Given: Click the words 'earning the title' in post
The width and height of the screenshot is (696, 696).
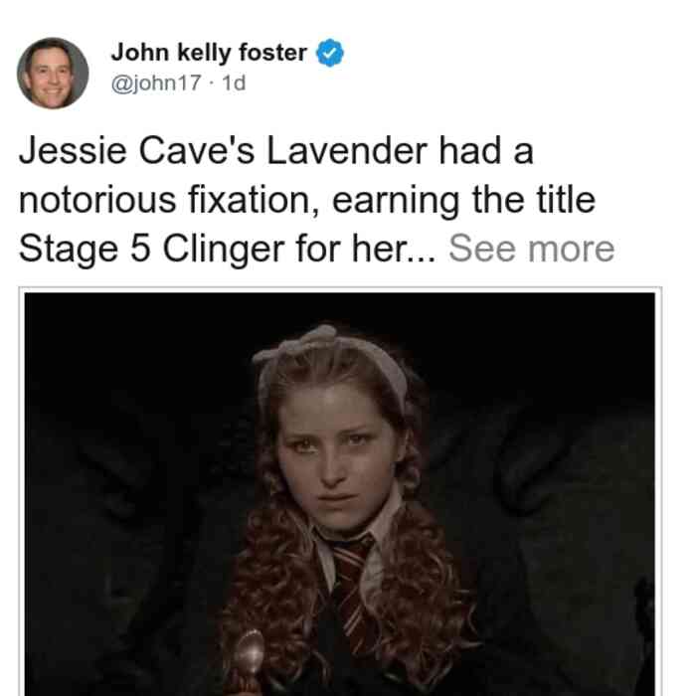Looking at the screenshot, I should [x=463, y=200].
